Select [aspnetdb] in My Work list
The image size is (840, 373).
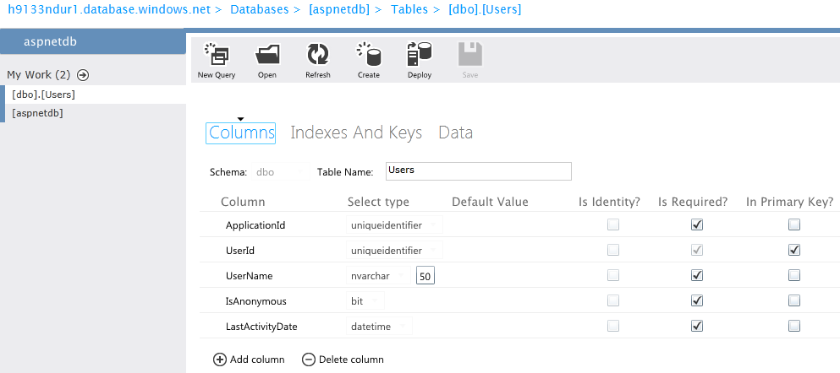[38, 113]
